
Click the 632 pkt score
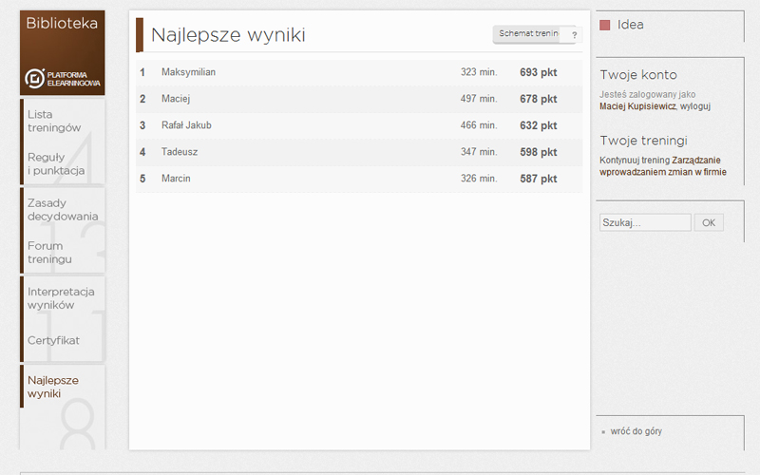pyautogui.click(x=539, y=125)
